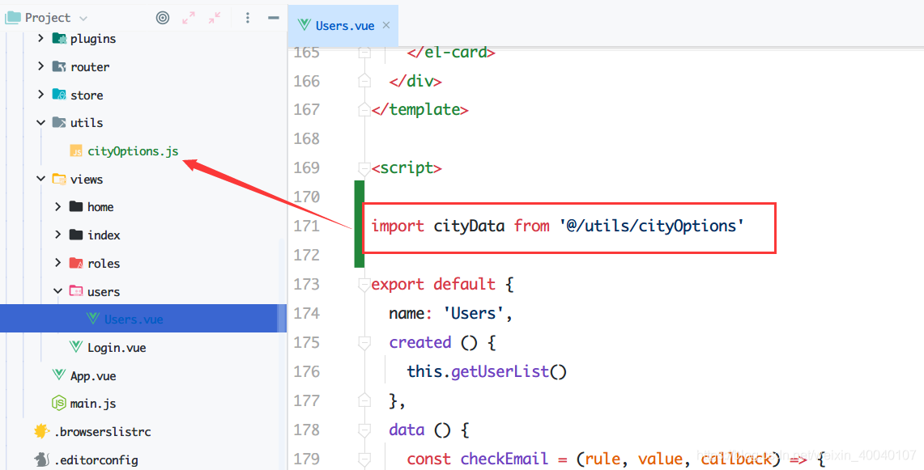Click the Expand All icon in Project toolbar
This screenshot has height=470, width=924.
(x=189, y=18)
